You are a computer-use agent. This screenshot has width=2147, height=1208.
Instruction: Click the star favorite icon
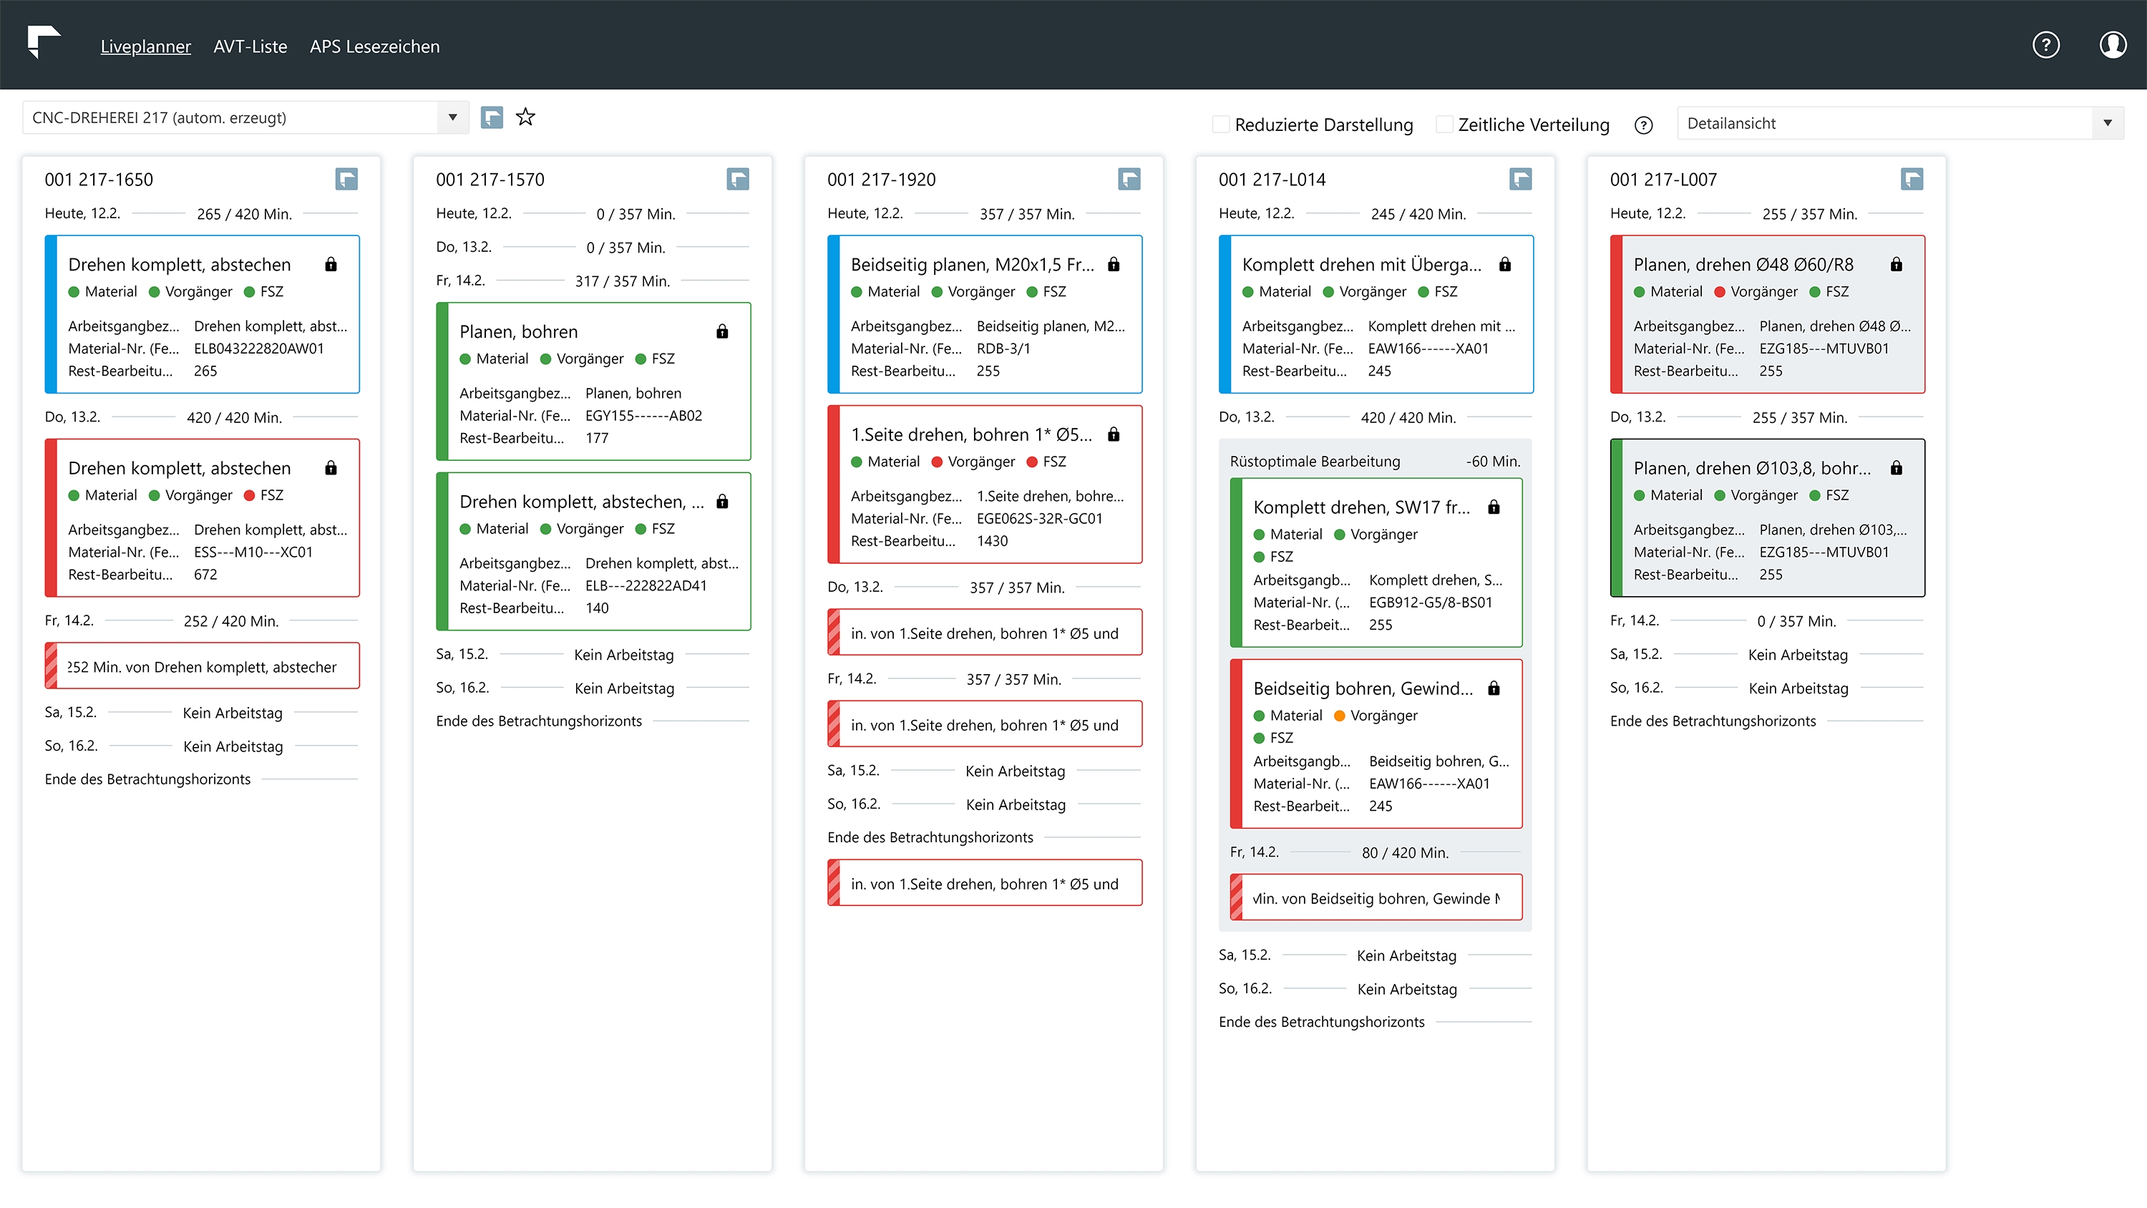point(525,117)
